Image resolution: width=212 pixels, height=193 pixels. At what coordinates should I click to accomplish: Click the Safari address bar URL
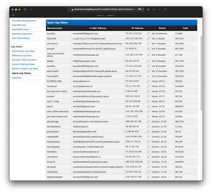click(x=105, y=9)
